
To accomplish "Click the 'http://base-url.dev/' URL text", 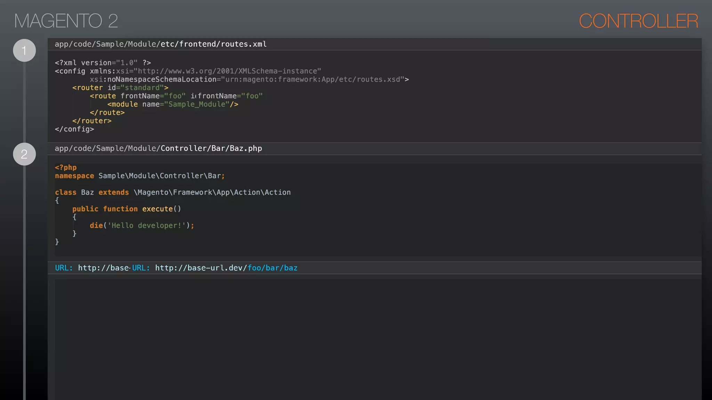I will tap(201, 268).
